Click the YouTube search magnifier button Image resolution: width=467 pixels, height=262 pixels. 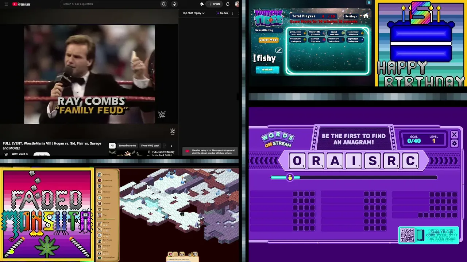tap(163, 4)
